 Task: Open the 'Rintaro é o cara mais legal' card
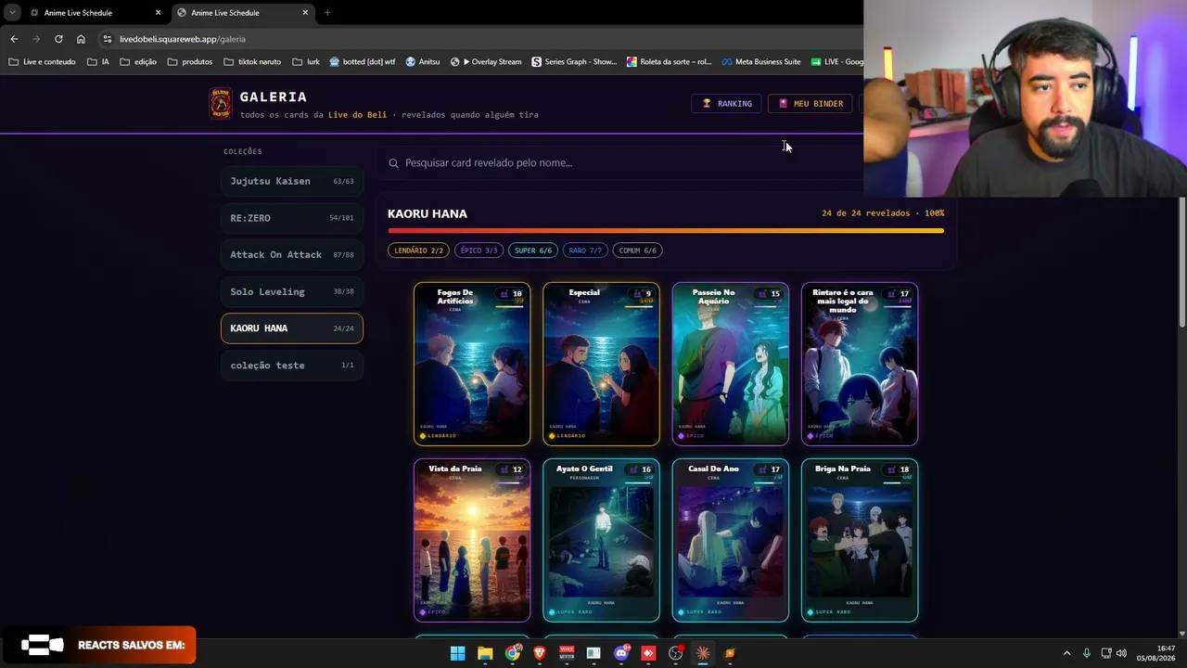[860, 364]
